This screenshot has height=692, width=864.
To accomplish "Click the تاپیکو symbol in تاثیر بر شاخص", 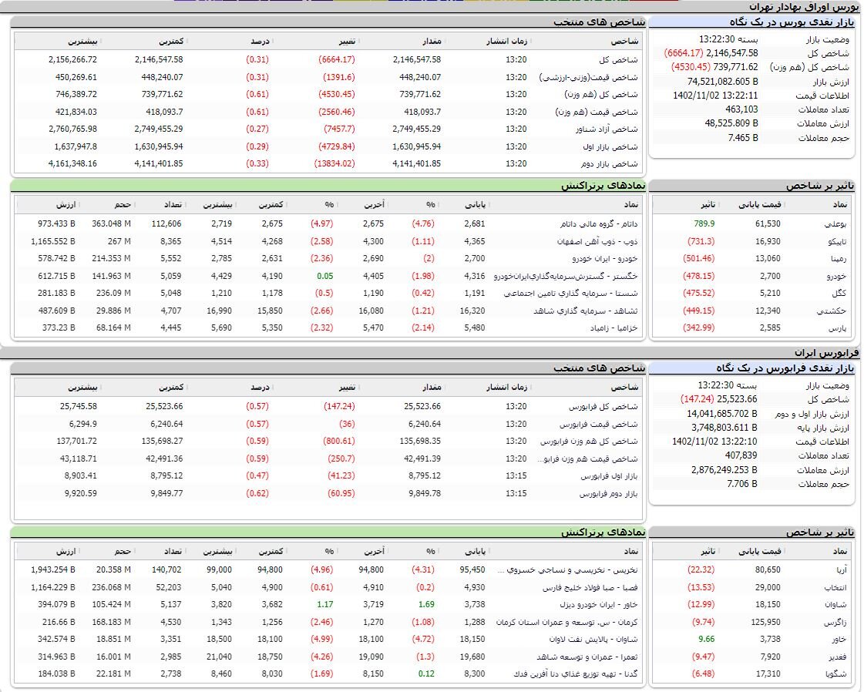I will pyautogui.click(x=835, y=241).
